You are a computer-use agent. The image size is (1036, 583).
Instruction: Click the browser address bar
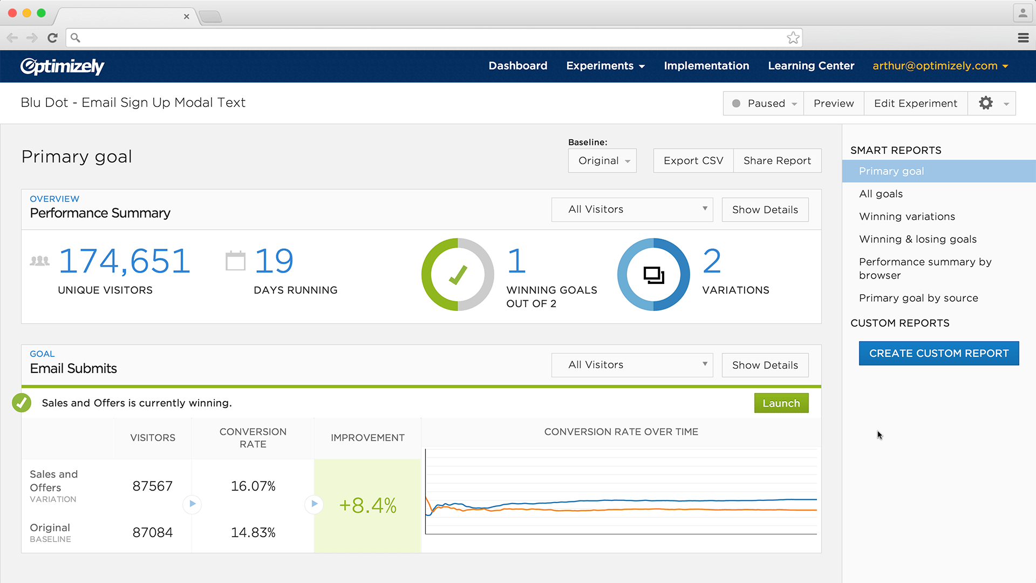point(432,38)
